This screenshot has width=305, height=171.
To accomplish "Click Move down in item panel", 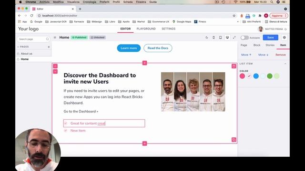I will click(264, 55).
